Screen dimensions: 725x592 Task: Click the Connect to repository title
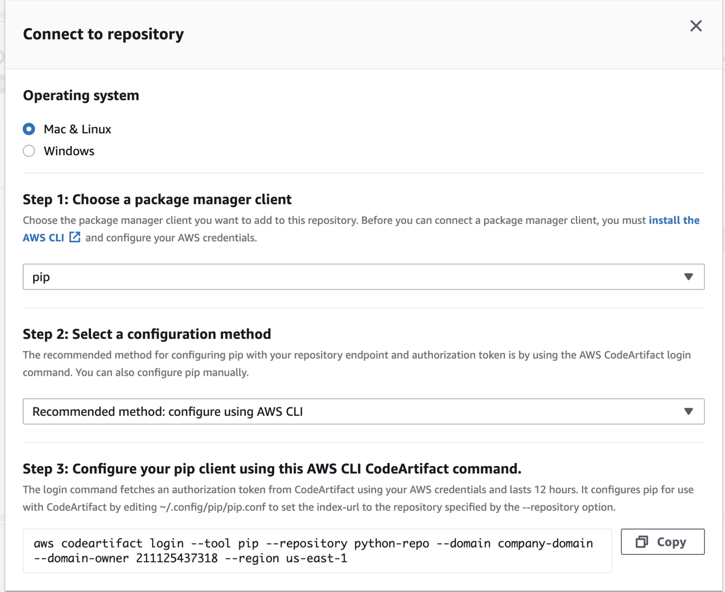tap(104, 34)
